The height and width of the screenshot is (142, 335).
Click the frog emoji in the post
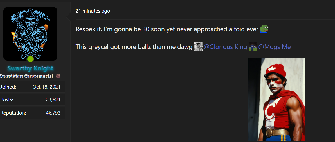pos(264,29)
